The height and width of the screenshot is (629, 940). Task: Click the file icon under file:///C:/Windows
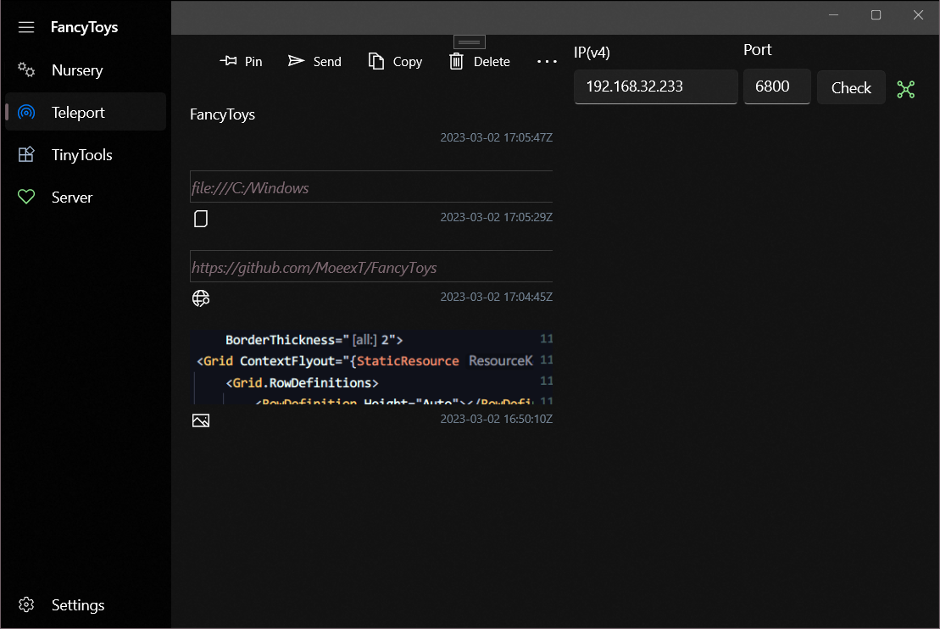tap(201, 220)
